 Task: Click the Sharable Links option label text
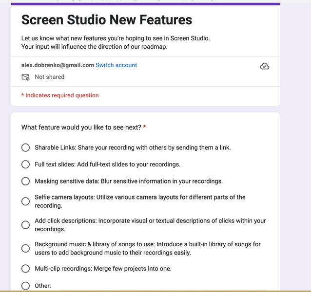133,147
